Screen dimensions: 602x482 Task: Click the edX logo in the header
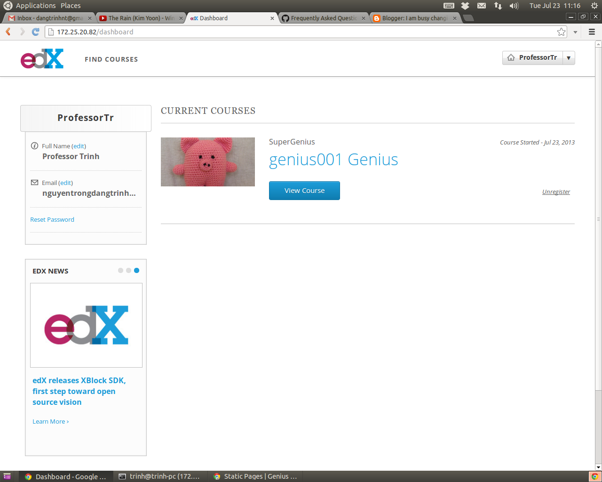(42, 58)
